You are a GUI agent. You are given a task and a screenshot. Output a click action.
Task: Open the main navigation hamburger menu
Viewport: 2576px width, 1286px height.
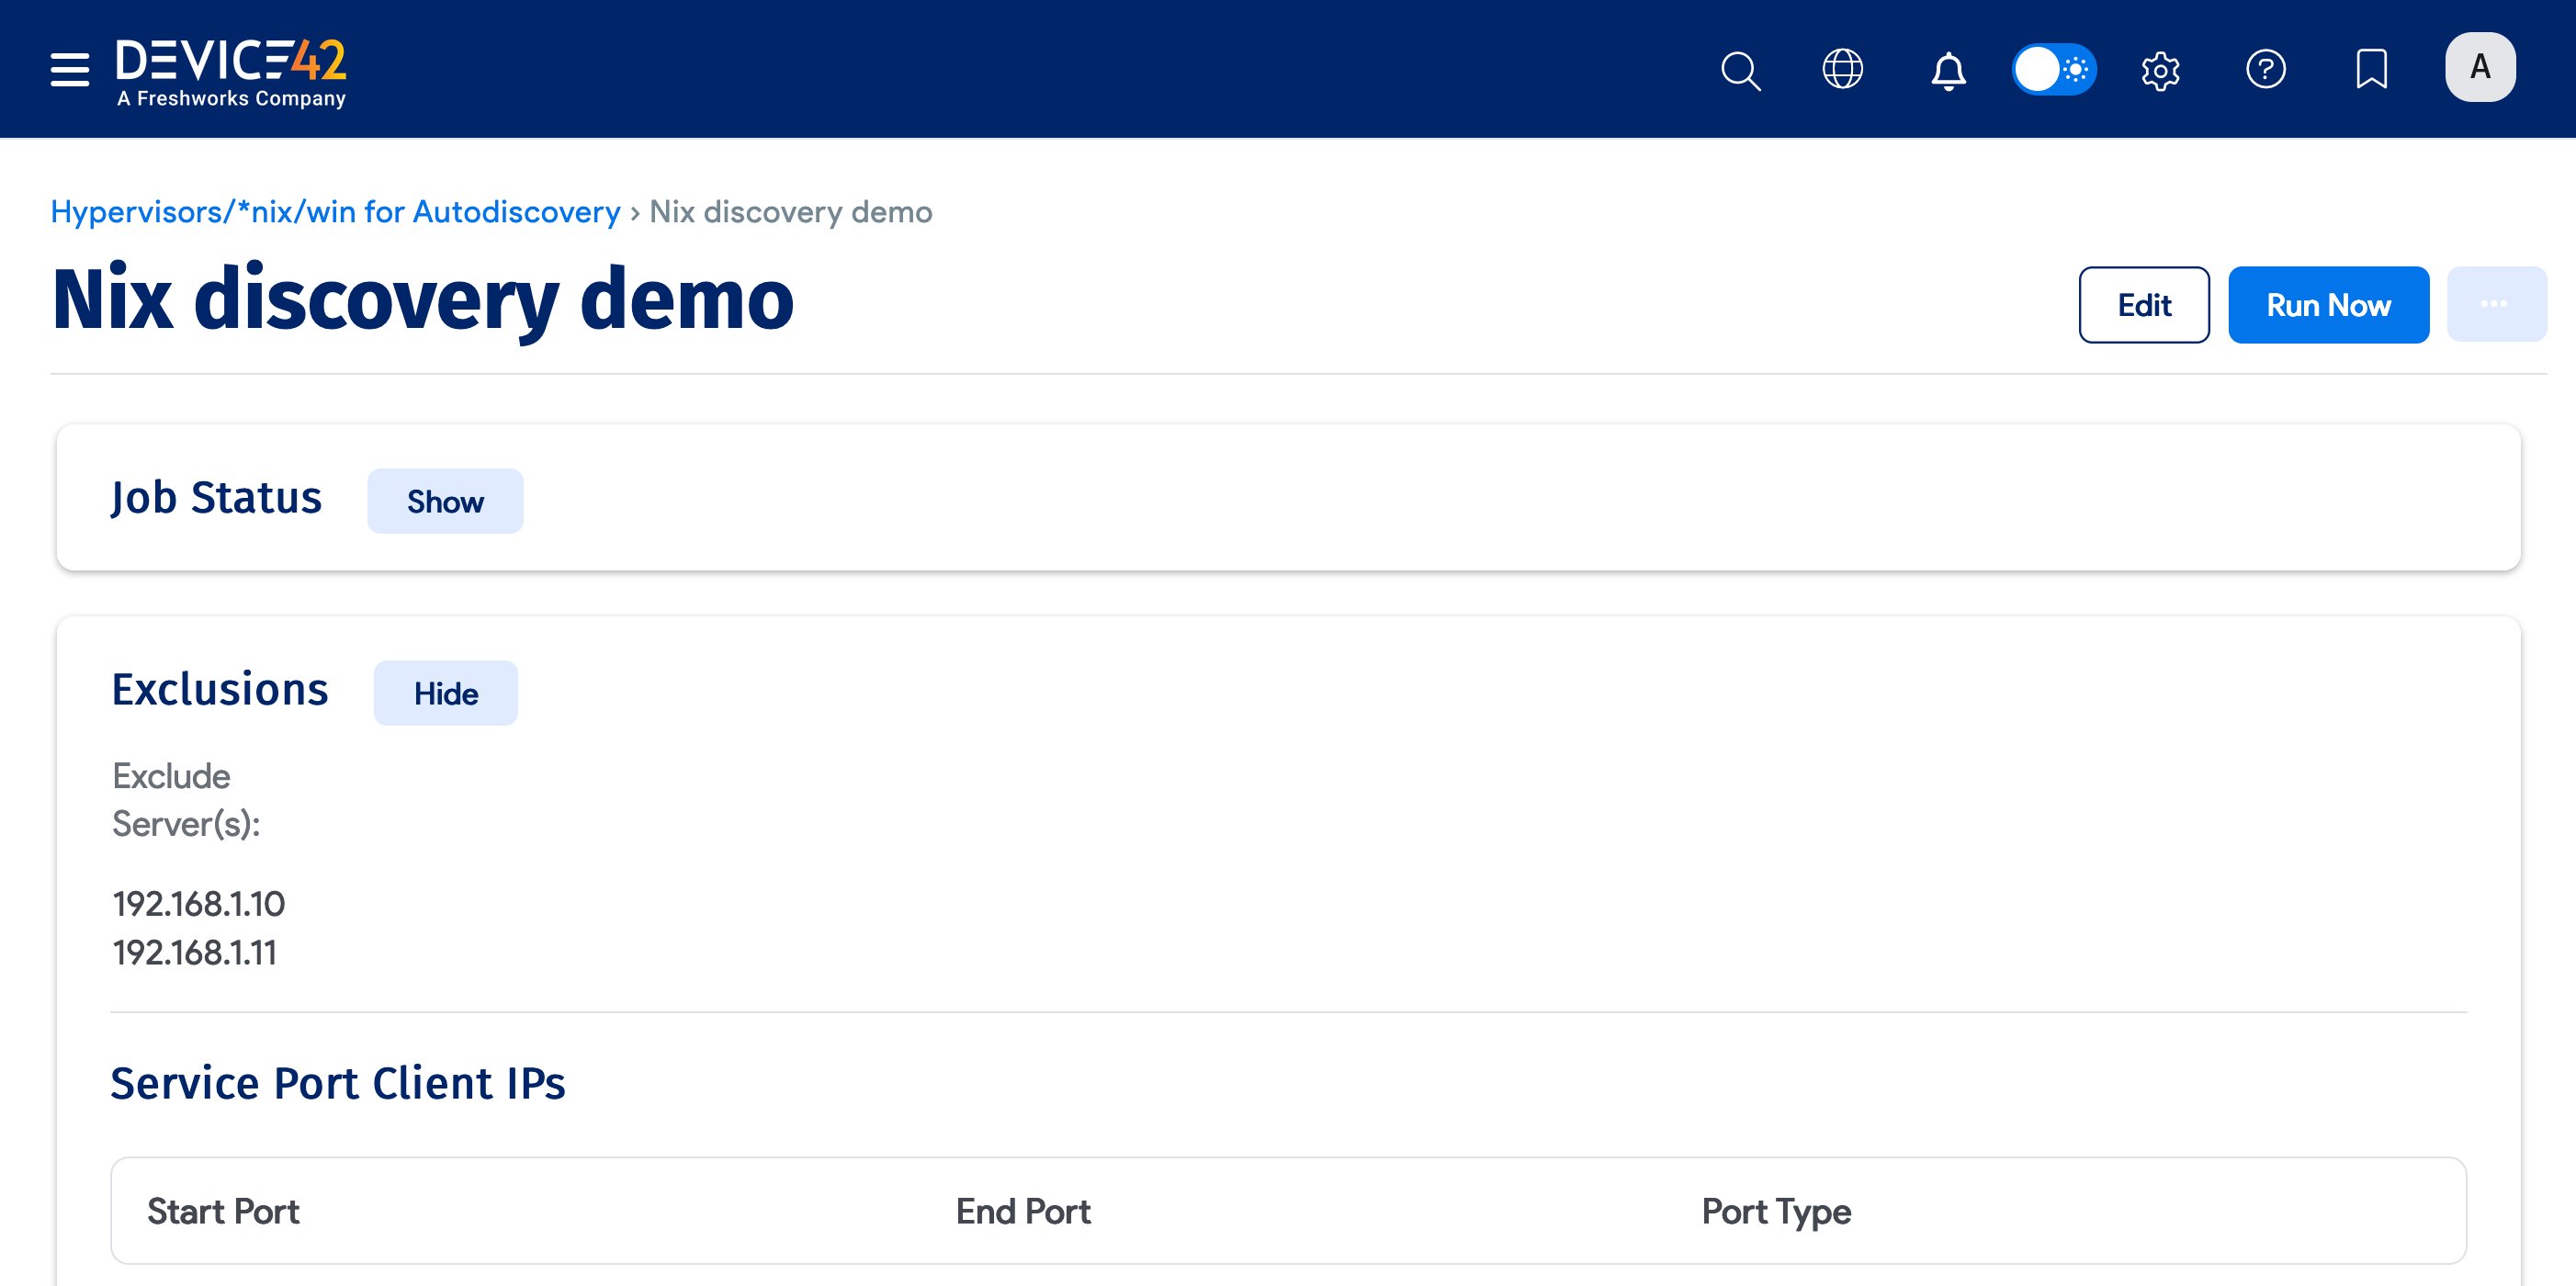point(68,69)
